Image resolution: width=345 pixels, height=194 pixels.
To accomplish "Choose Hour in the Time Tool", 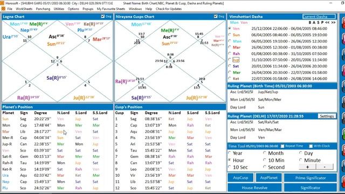I will click(230, 160).
